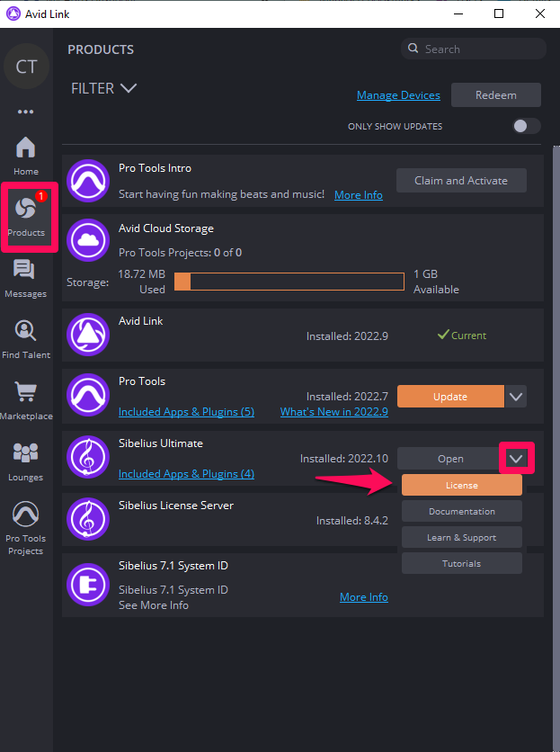Open dropdown arrow next to Pro Tools Update
Screen dimensions: 560x752
(x=516, y=397)
